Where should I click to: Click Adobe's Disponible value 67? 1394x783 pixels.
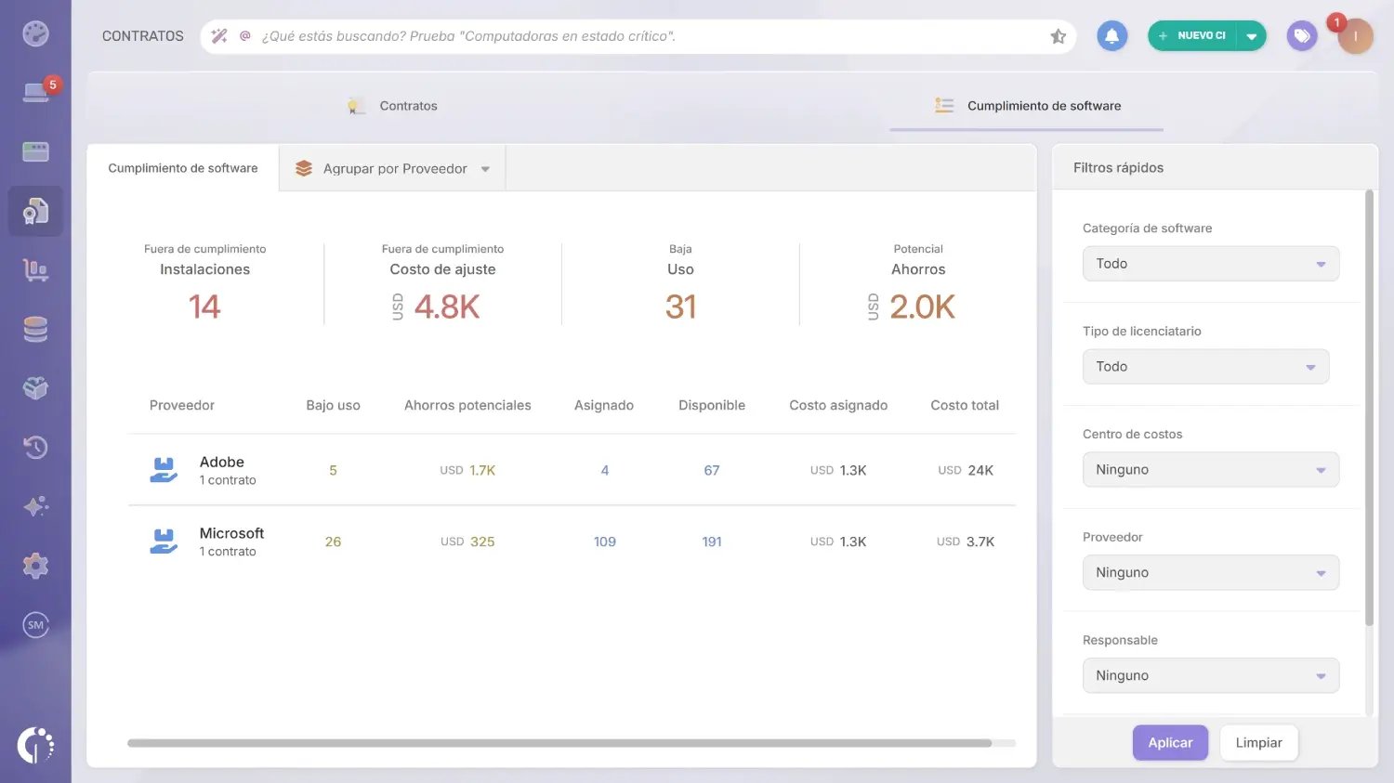712,470
